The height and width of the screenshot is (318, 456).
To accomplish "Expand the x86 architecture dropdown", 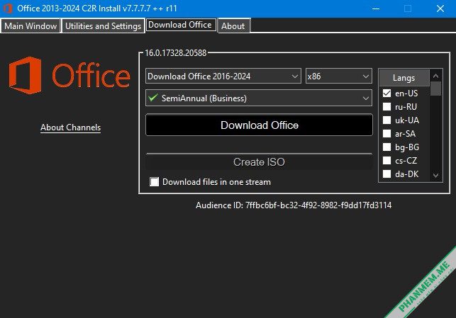I will 339,76.
